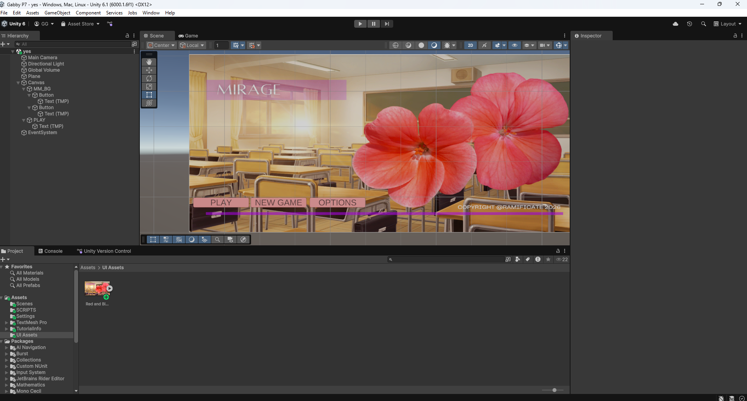Switch Scene view to Shaded draw mode

[434, 45]
